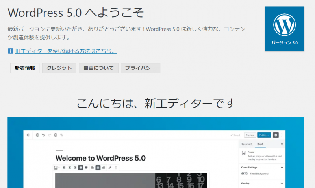This screenshot has height=188, width=315.
Task: Click the Add block plus icon
Action: coord(37,135)
